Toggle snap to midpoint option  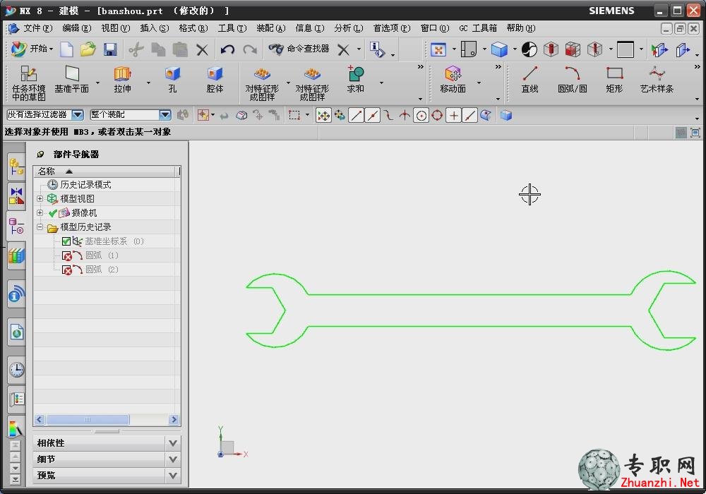(x=372, y=116)
